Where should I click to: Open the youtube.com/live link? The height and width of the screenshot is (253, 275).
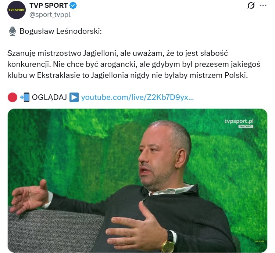pyautogui.click(x=137, y=97)
